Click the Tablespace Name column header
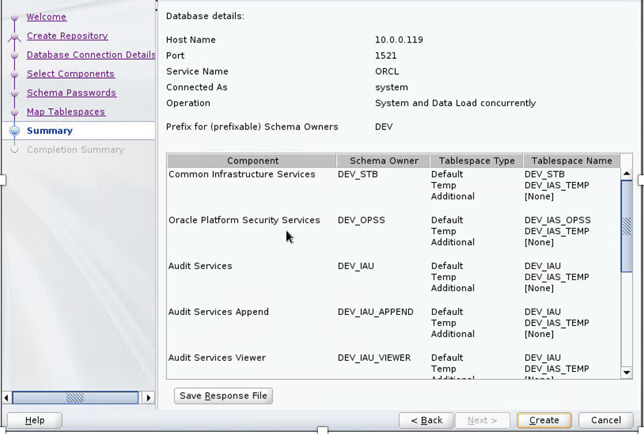644x434 pixels. point(571,161)
